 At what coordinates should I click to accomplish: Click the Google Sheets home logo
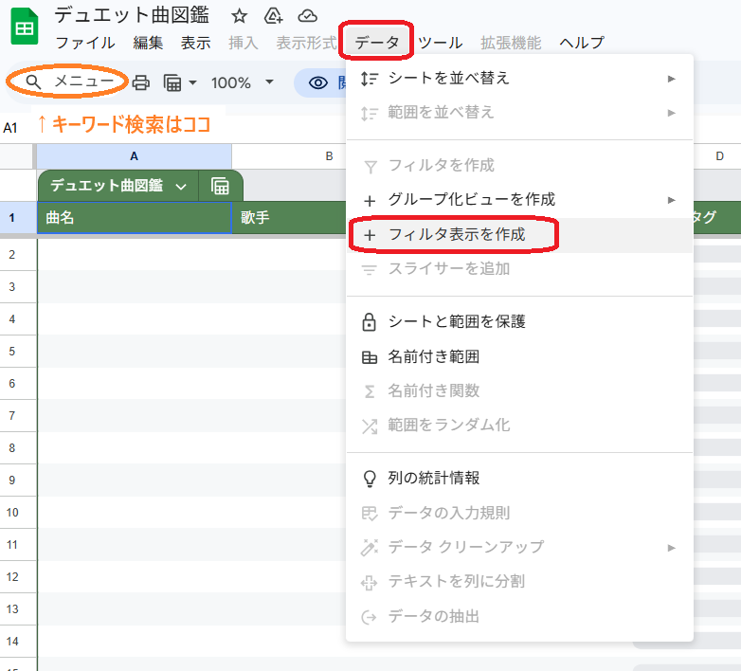(x=24, y=27)
